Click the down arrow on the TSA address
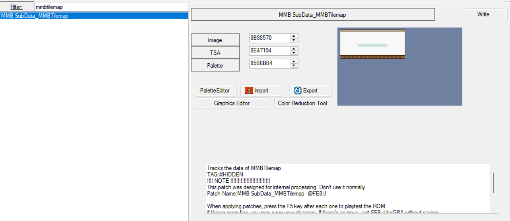The width and height of the screenshot is (510, 221). point(294,53)
